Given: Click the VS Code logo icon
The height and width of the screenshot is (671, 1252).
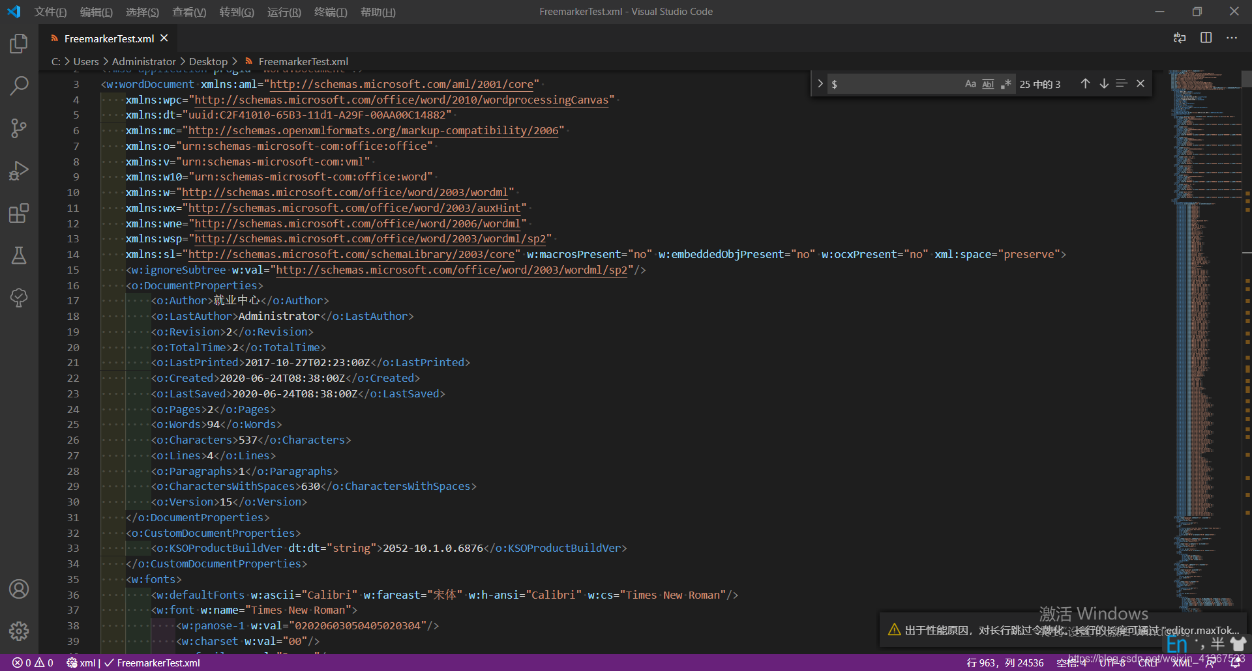Looking at the screenshot, I should (14, 12).
